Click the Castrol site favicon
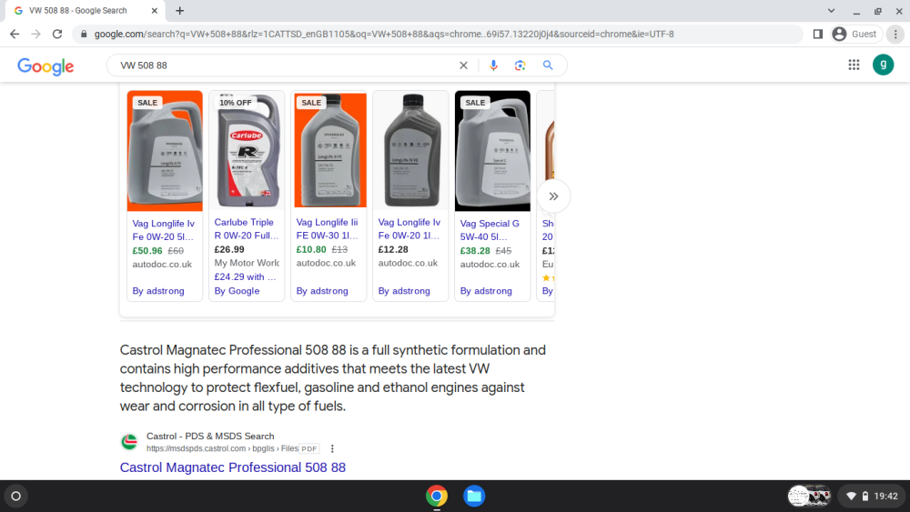910x512 pixels. click(129, 442)
